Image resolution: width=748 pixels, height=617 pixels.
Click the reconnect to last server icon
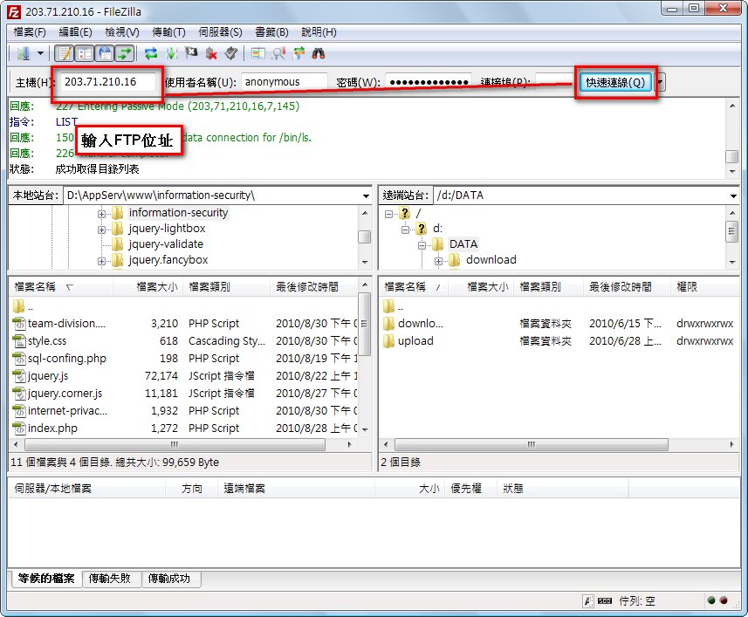[x=231, y=53]
